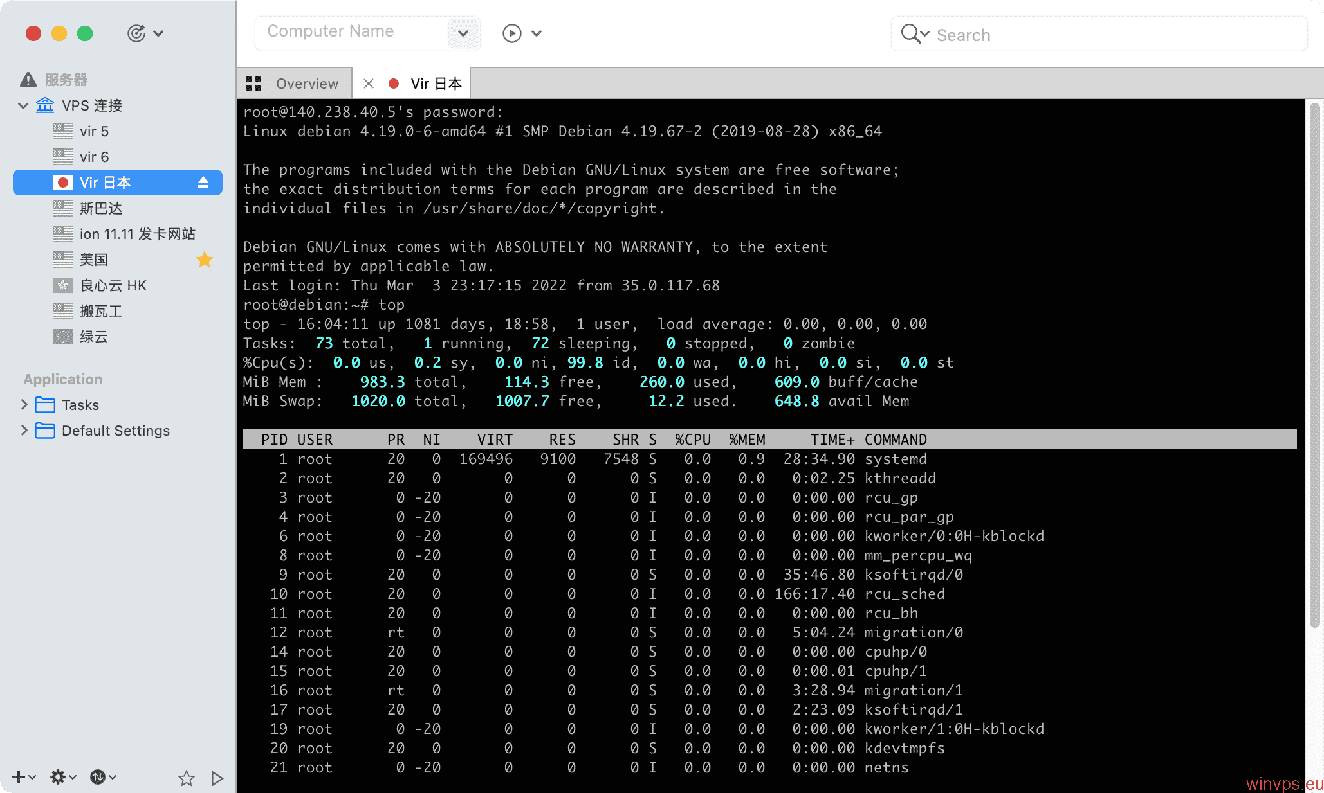Expand the VPS 连接 tree item
This screenshot has width=1324, height=793.
22,106
